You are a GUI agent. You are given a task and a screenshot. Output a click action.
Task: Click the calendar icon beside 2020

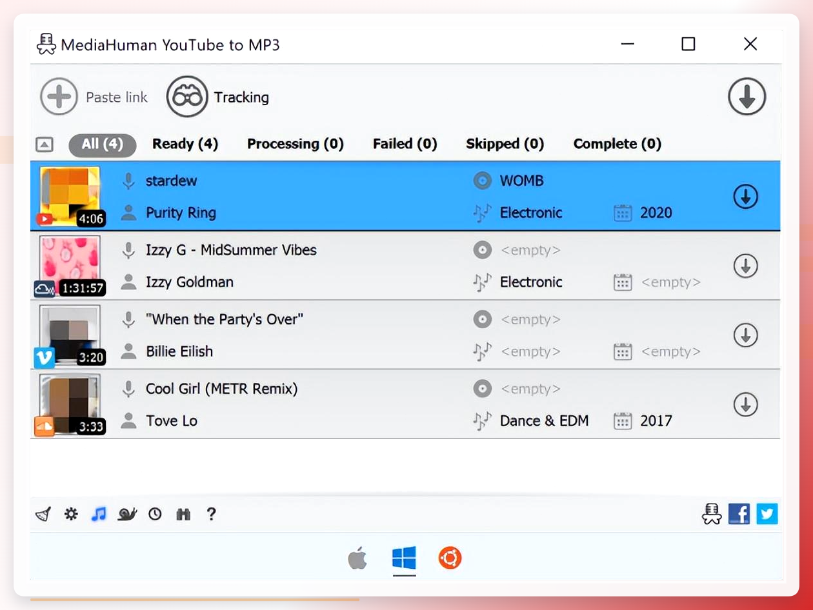(623, 213)
